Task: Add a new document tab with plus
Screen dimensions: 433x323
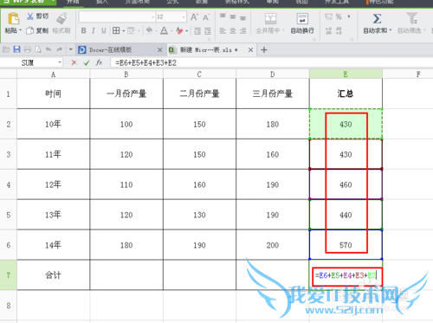Action: point(264,50)
